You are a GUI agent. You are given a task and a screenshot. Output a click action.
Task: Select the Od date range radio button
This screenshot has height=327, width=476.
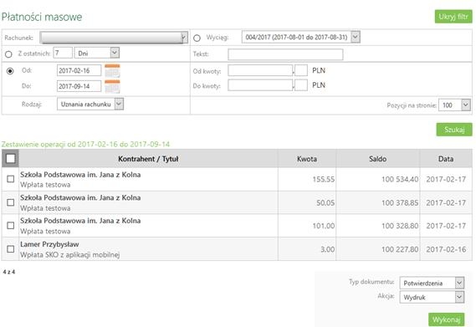[x=10, y=71]
